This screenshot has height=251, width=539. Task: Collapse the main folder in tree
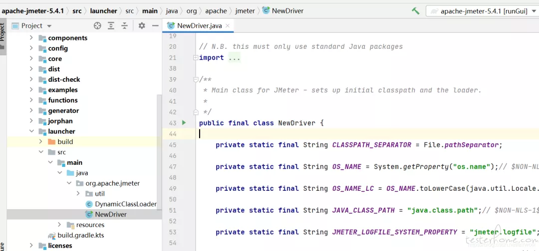[x=50, y=162]
